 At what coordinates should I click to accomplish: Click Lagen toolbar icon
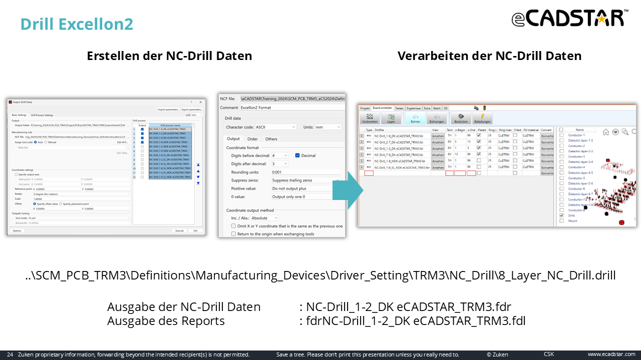391,118
